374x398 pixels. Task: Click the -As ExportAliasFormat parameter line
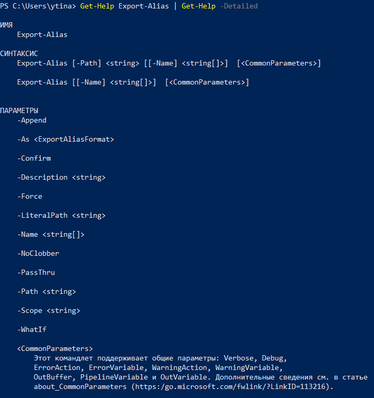(x=66, y=139)
